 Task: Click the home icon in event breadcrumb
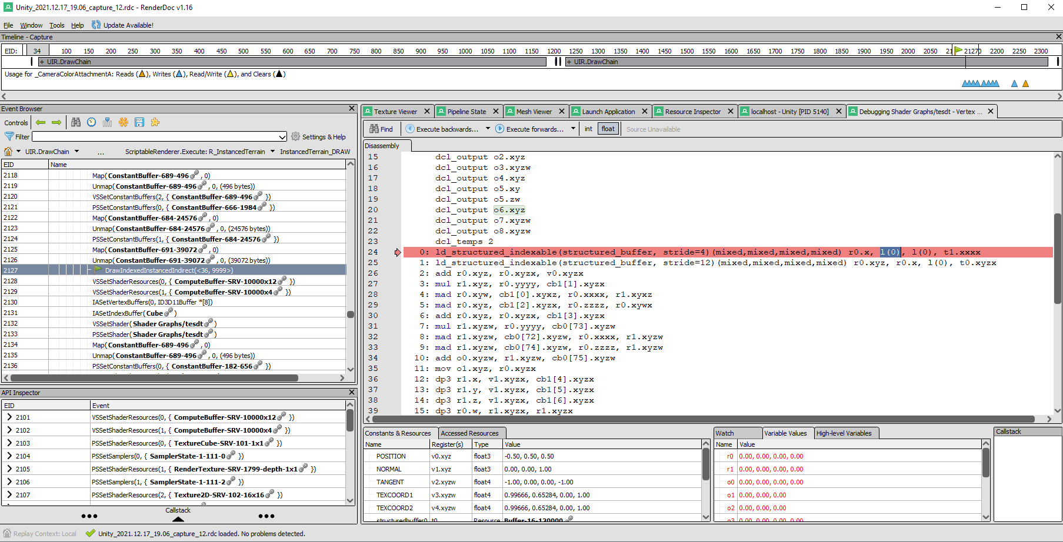click(x=8, y=152)
